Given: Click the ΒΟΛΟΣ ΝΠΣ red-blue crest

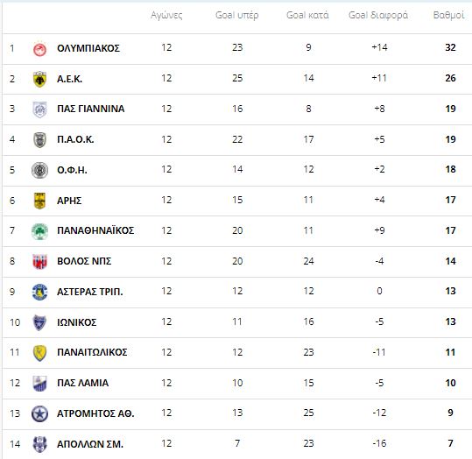Looking at the screenshot, I should tap(39, 261).
